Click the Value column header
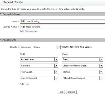This screenshot has width=105, height=95. pos(65,54)
